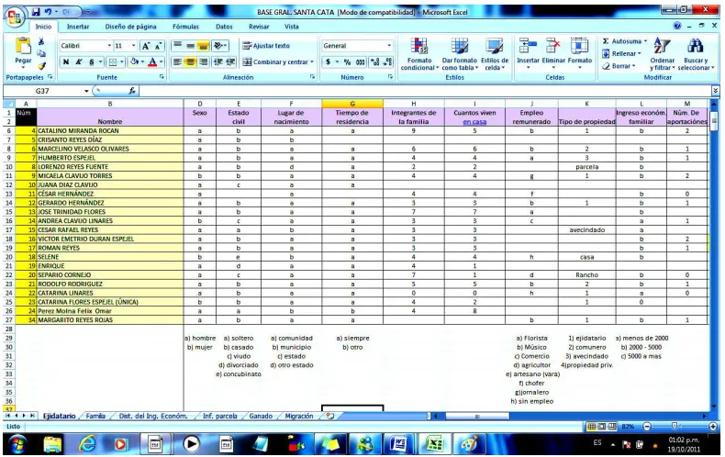
Task: Click the Rellenar fill button
Action: (621, 53)
